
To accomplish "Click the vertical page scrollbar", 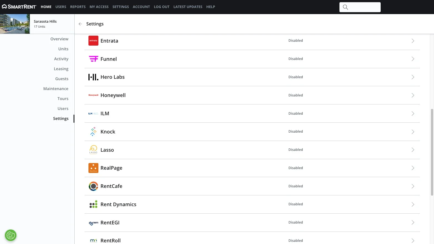I will [x=432, y=152].
